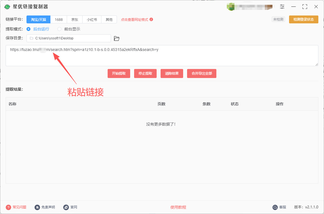Screen dimensions: 324x214
Task: Open the settings sliders icon in title bar
Action: coord(282,6)
